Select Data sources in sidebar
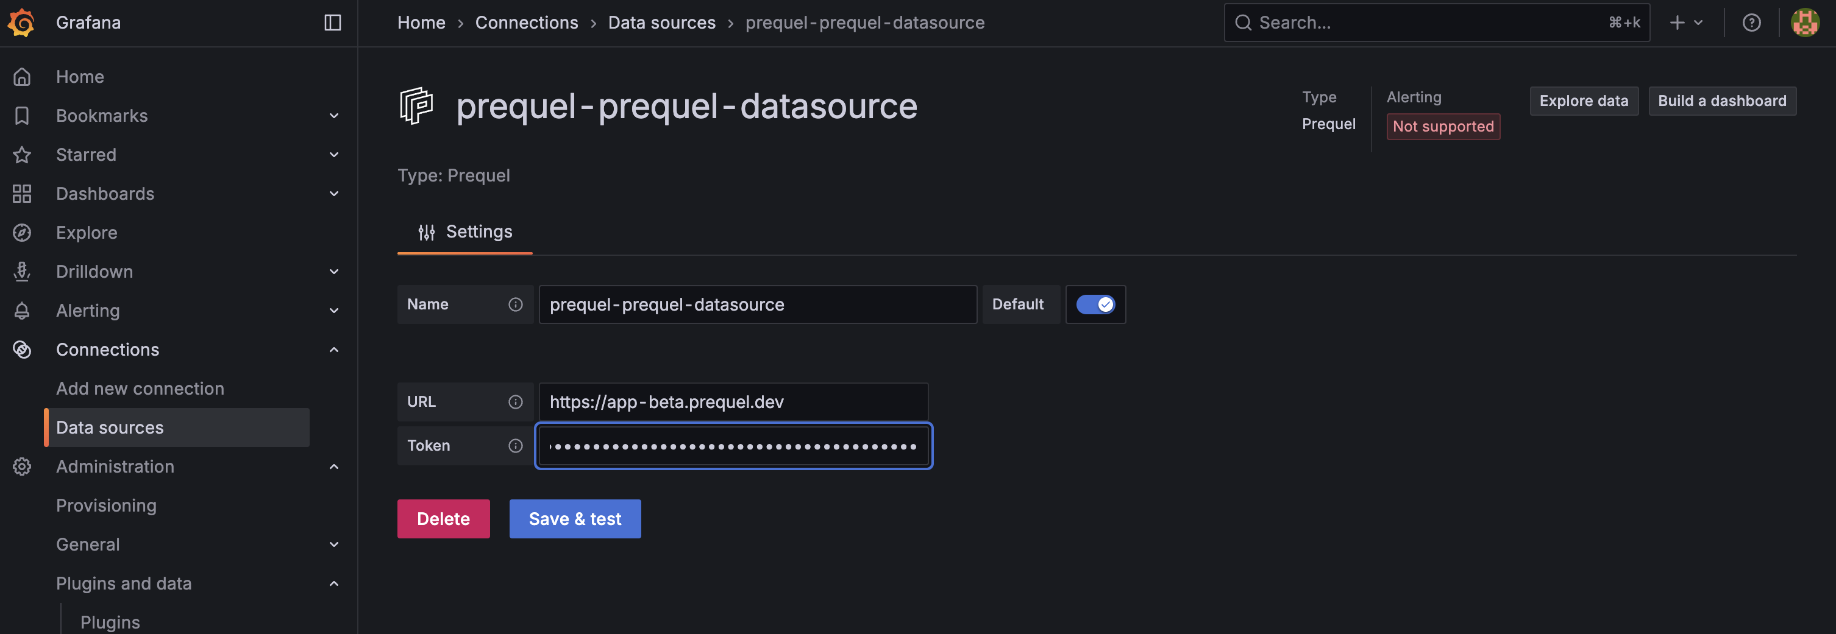Image resolution: width=1836 pixels, height=634 pixels. [177, 428]
